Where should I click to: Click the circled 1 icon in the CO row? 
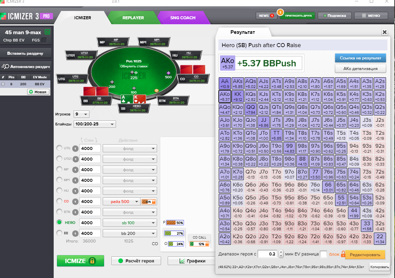[75, 202]
